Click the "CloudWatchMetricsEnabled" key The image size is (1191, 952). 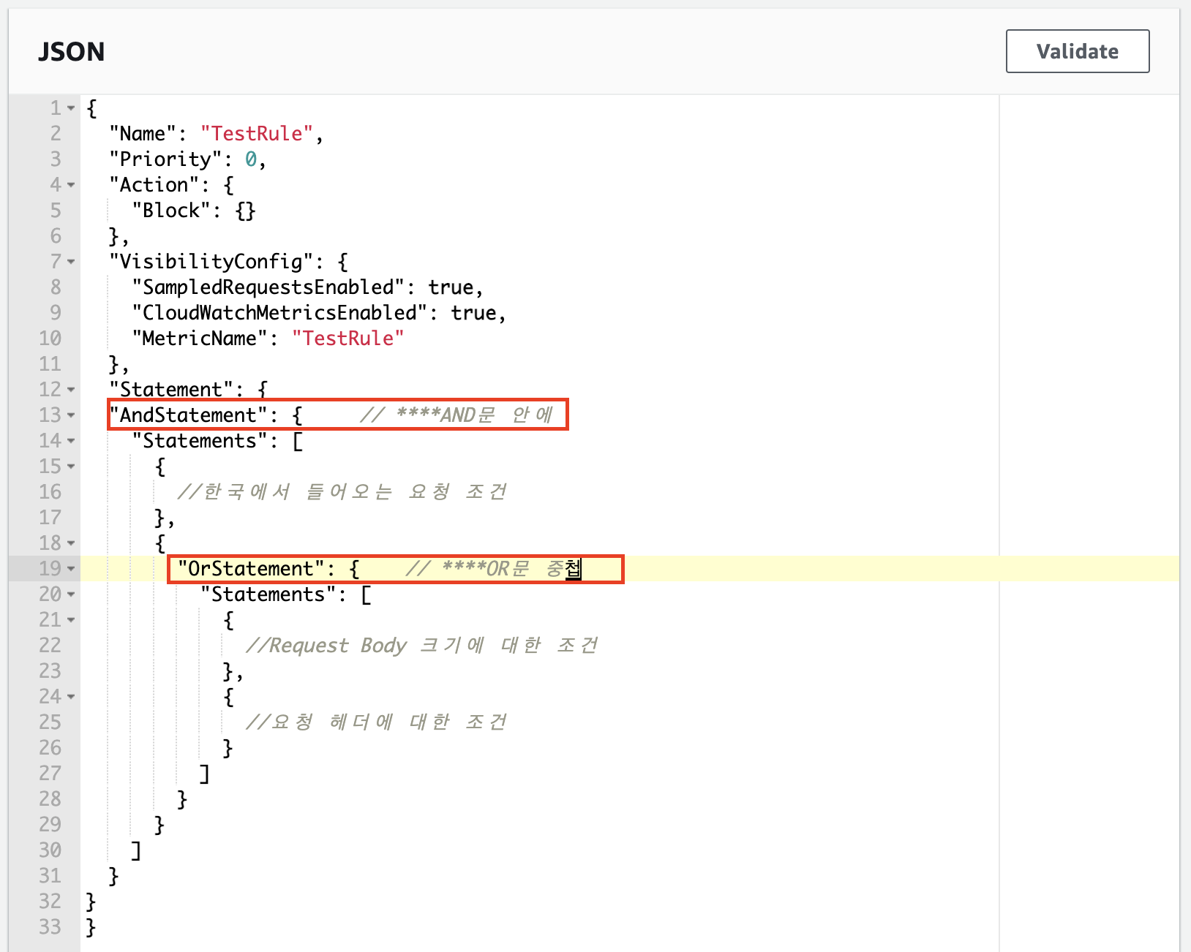click(x=279, y=313)
